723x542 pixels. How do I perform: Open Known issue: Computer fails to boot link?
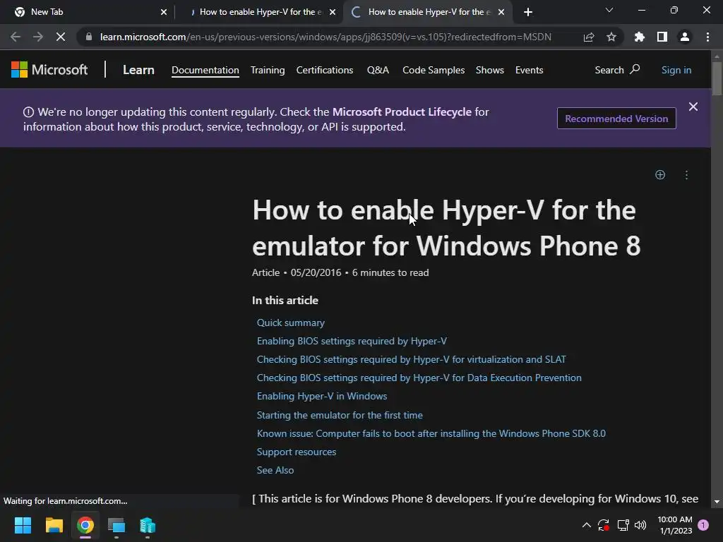[431, 434]
